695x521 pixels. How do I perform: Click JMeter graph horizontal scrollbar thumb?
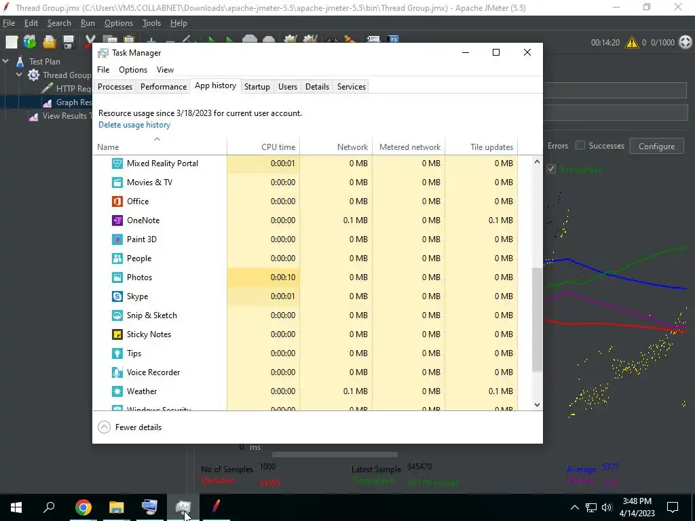(x=335, y=455)
